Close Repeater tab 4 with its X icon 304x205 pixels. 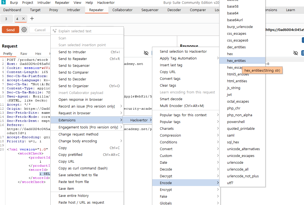pyautogui.click(x=24, y=19)
